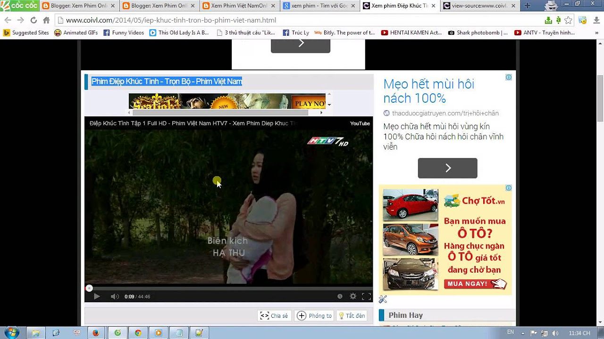Click the video progress bar scrubber
Screen dimensions: 604x339
tap(89, 288)
